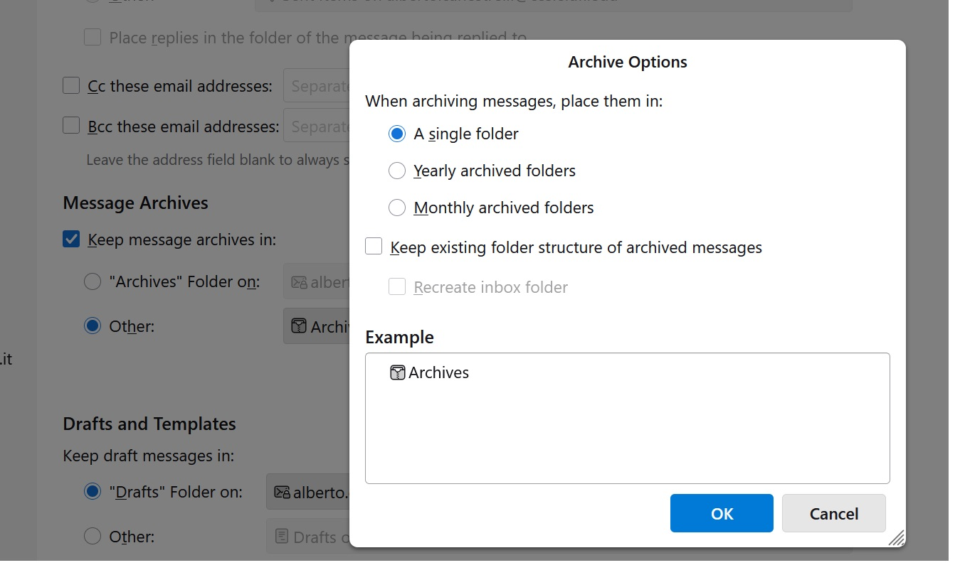Toggle Cc these email addresses checkbox
The width and height of the screenshot is (955, 575).
click(x=71, y=86)
